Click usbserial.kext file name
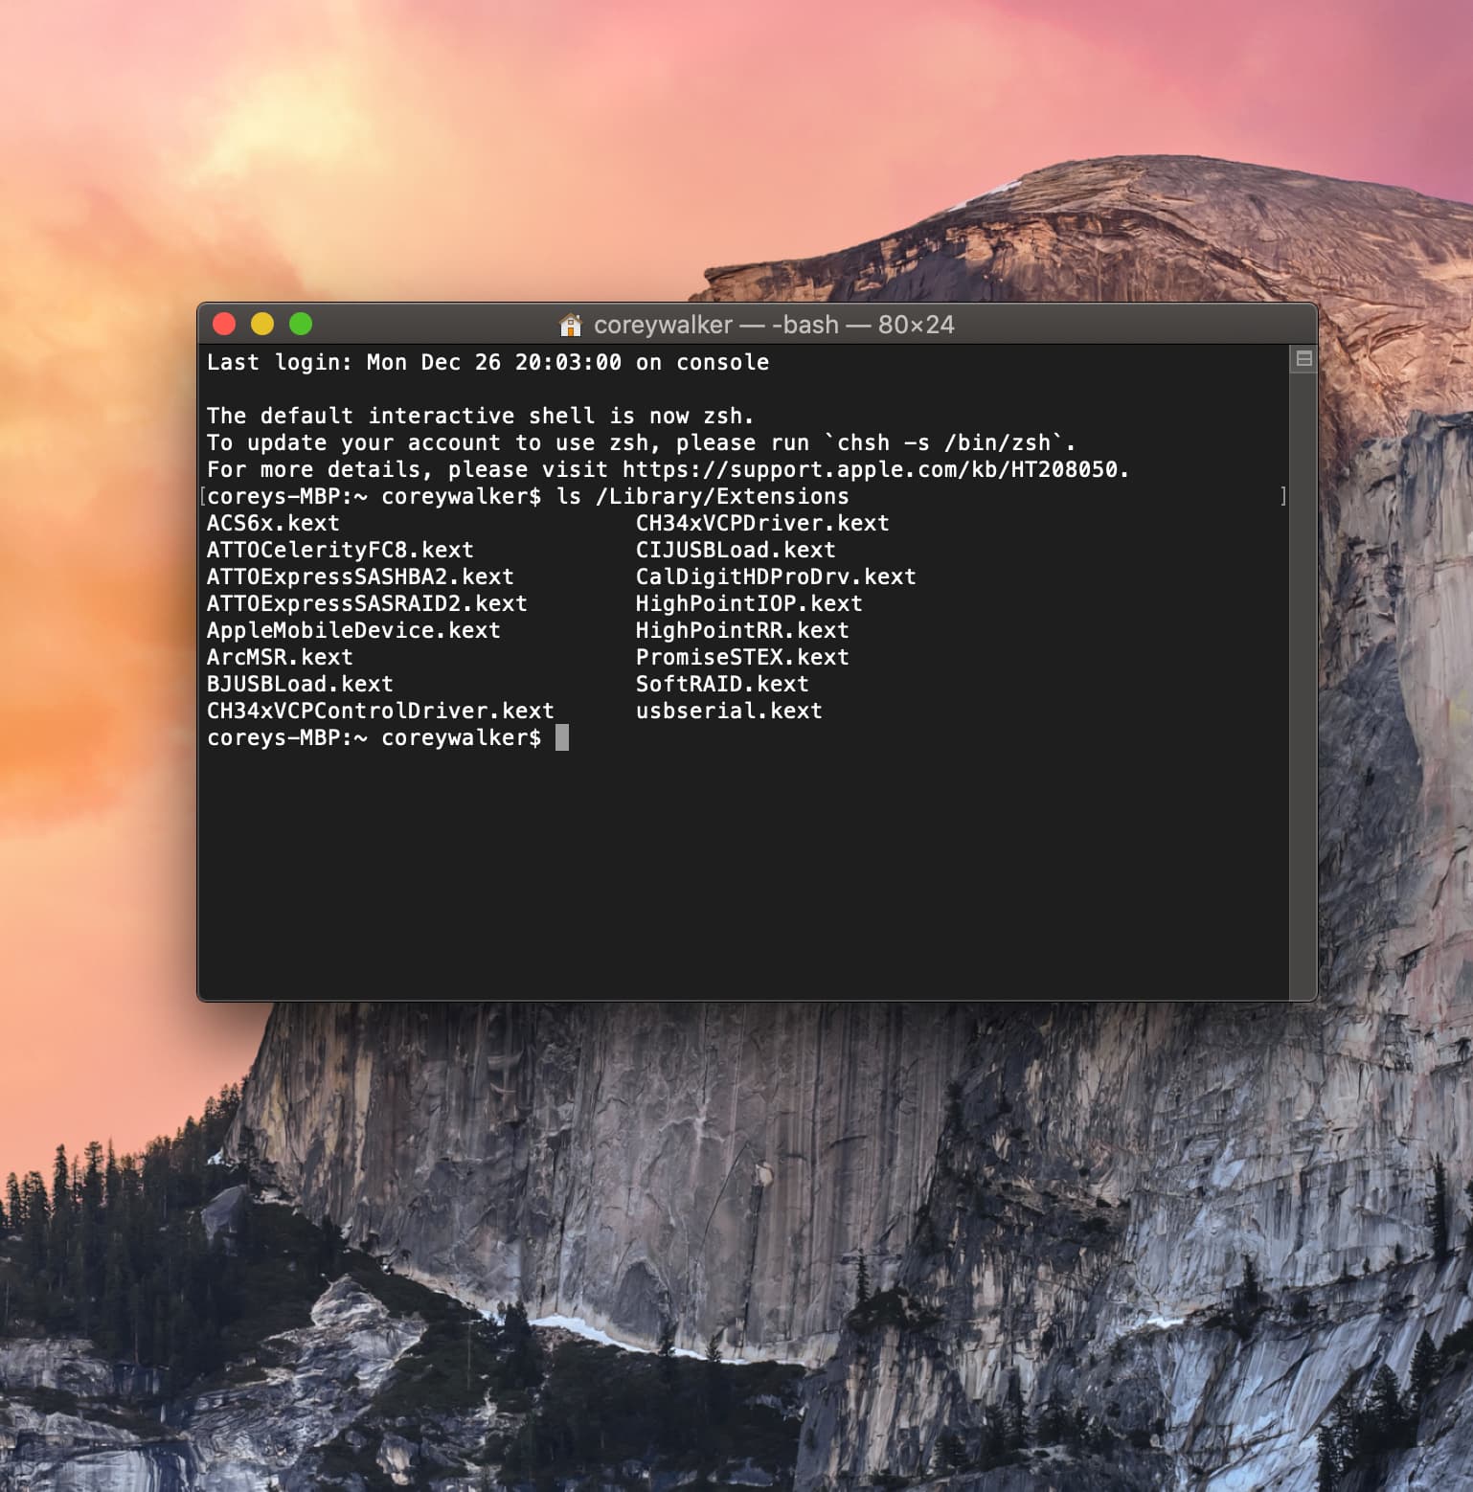 coord(729,712)
